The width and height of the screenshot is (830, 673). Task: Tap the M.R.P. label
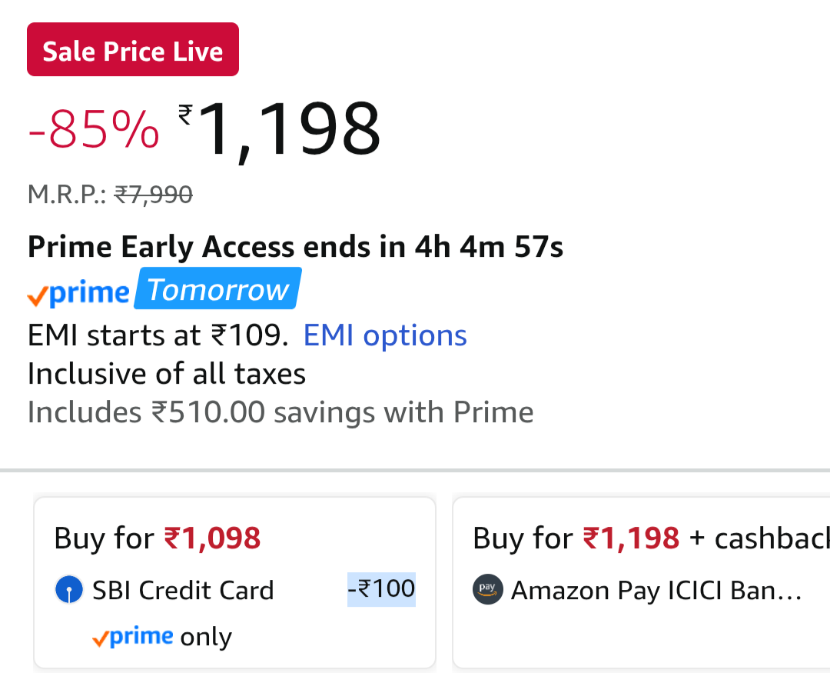click(x=66, y=195)
